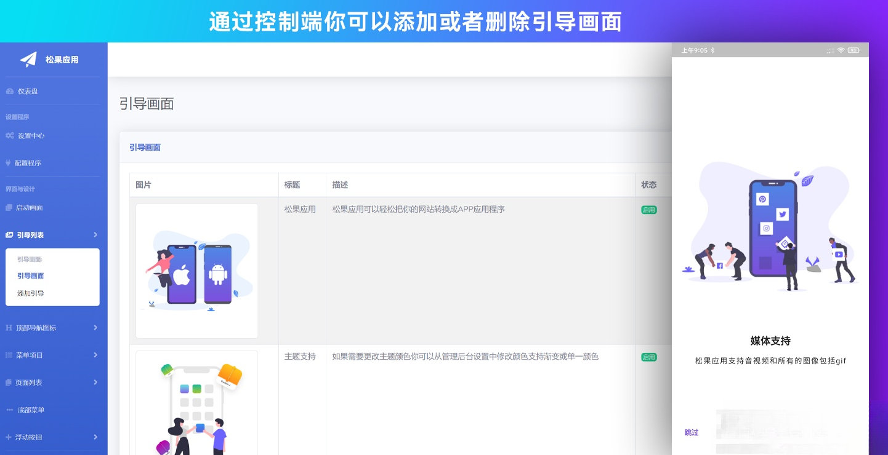Image resolution: width=888 pixels, height=455 pixels.
Task: Expand the 菜单项目 menu chevron
Action: (95, 355)
